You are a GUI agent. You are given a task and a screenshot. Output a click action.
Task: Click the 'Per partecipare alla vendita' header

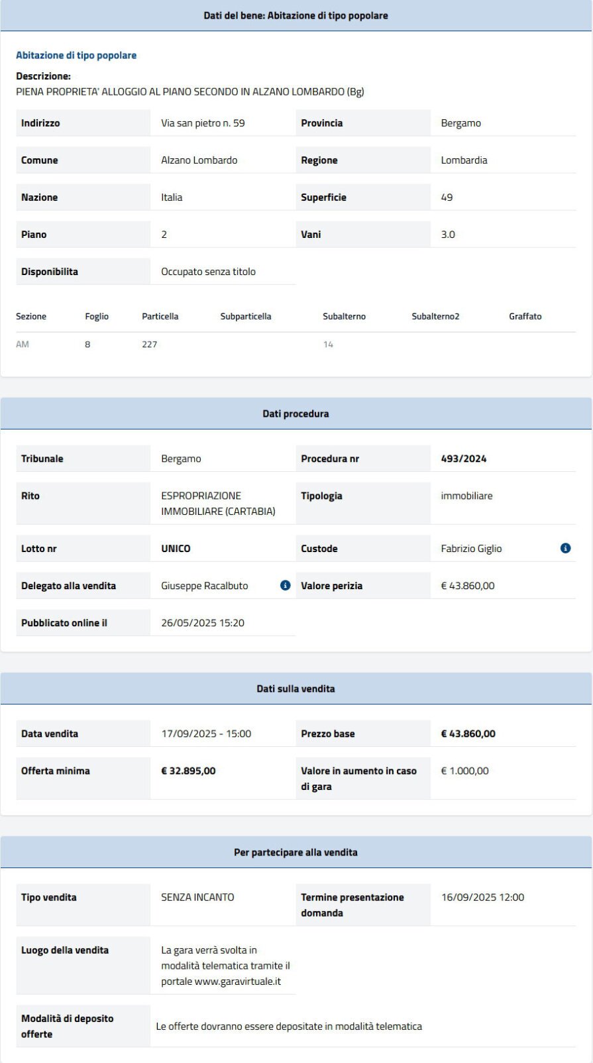(x=296, y=852)
